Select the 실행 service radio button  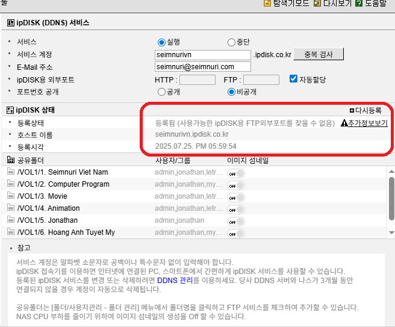pyautogui.click(x=161, y=42)
